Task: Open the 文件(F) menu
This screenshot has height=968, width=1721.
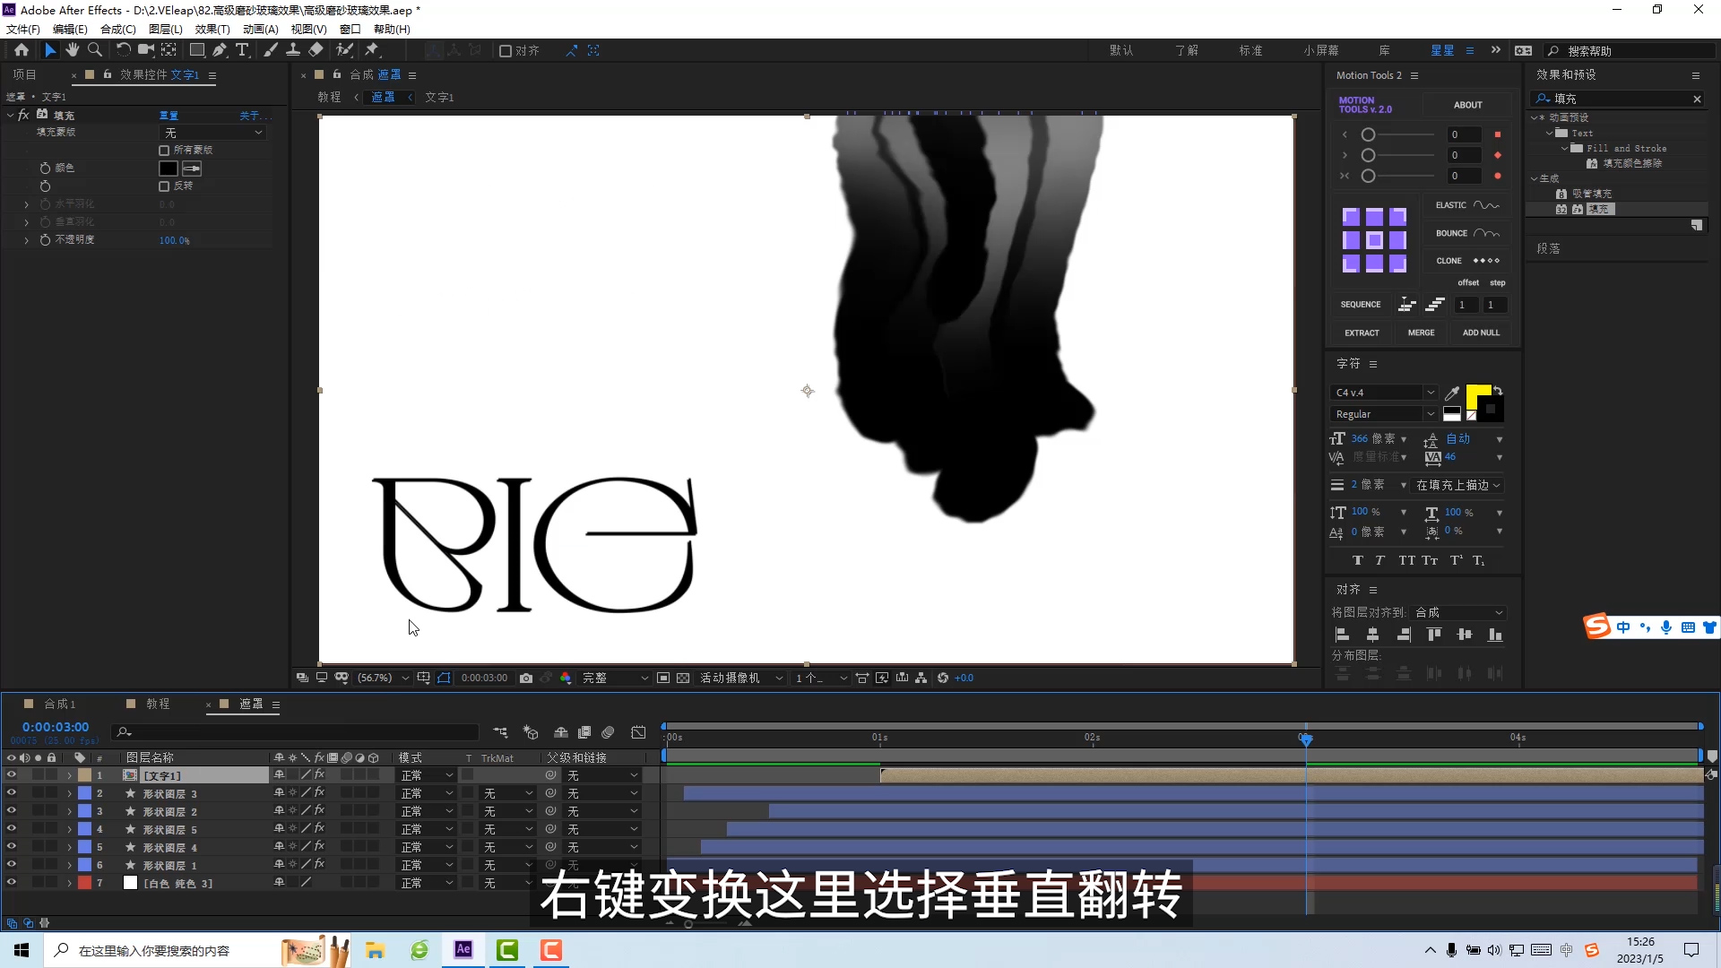Action: (22, 29)
